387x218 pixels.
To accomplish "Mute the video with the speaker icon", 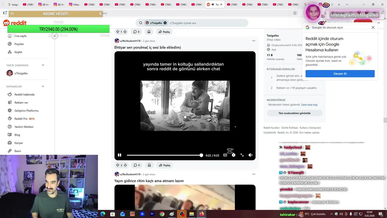I will coord(250,155).
